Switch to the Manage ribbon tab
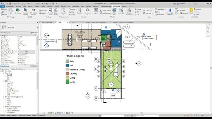The image size is (212, 119). (88, 6)
